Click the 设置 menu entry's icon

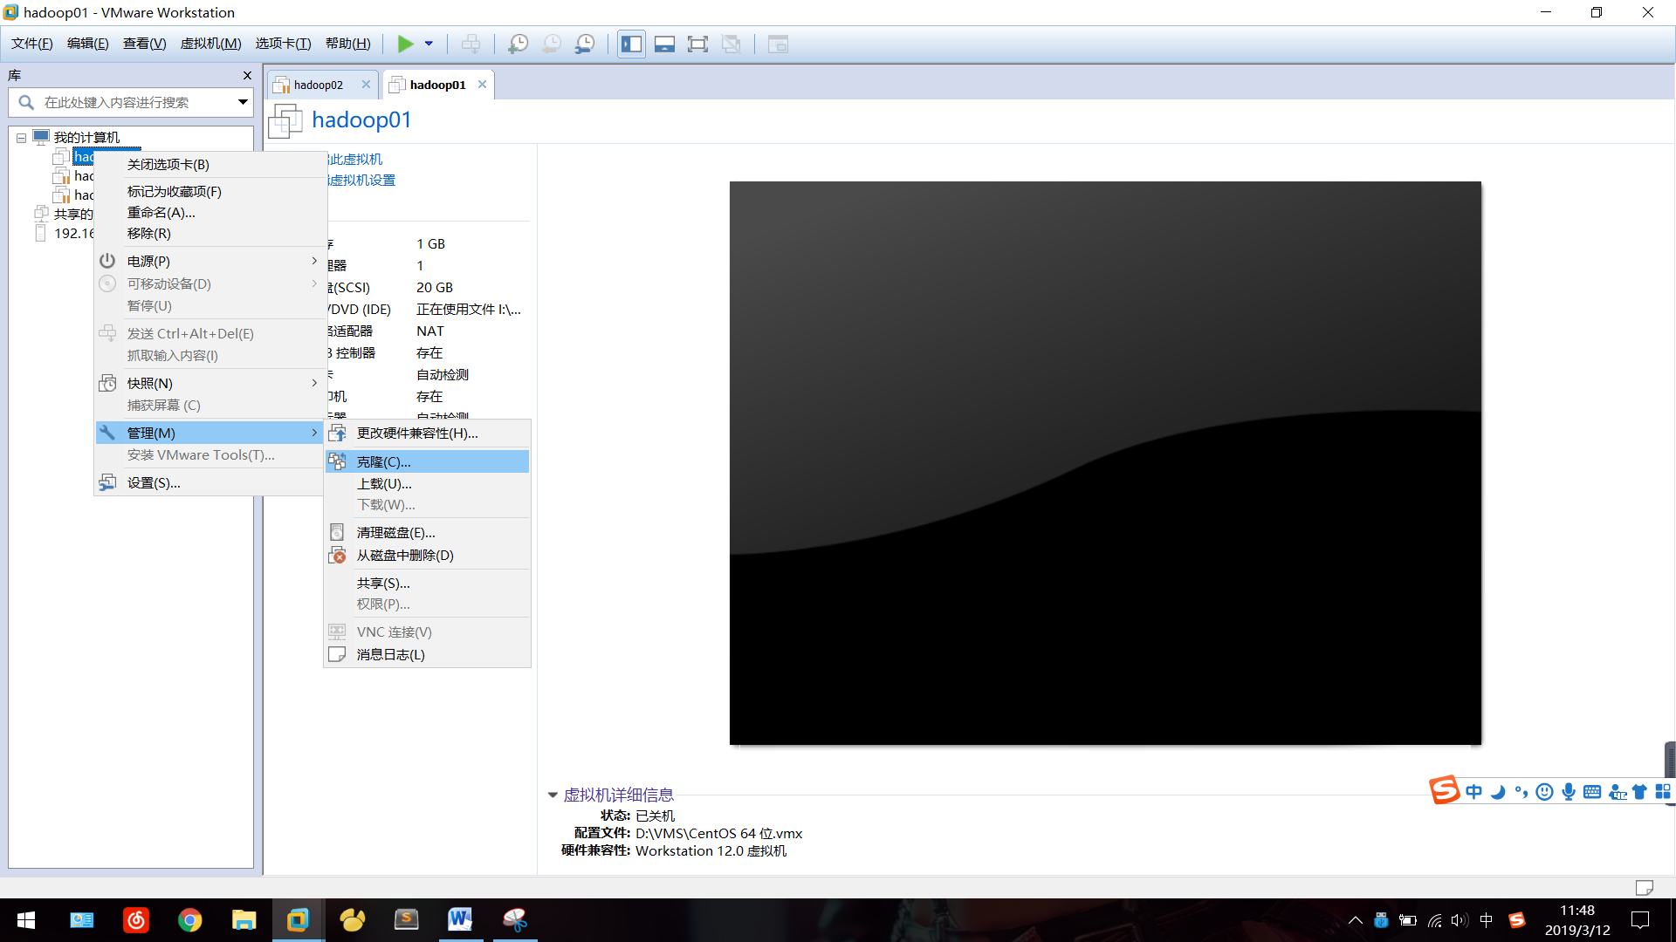(107, 482)
